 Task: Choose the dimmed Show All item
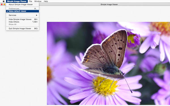pos(22,24)
